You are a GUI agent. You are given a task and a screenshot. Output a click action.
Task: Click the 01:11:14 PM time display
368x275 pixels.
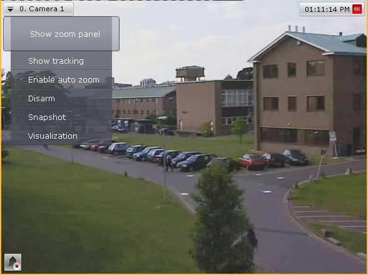[x=327, y=9]
